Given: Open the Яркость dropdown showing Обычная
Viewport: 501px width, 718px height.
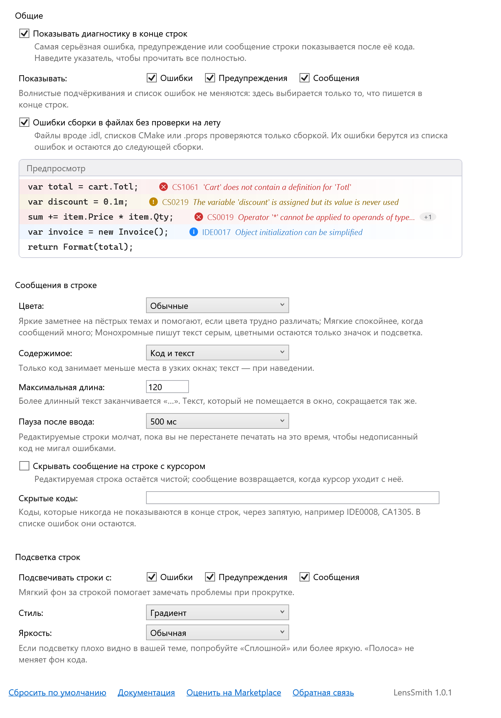Looking at the screenshot, I should (x=218, y=632).
